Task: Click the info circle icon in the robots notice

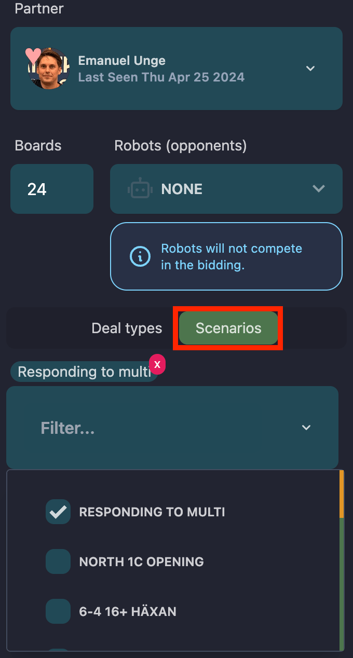Action: pos(140,256)
